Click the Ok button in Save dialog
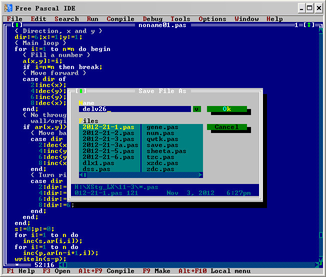 coord(227,109)
